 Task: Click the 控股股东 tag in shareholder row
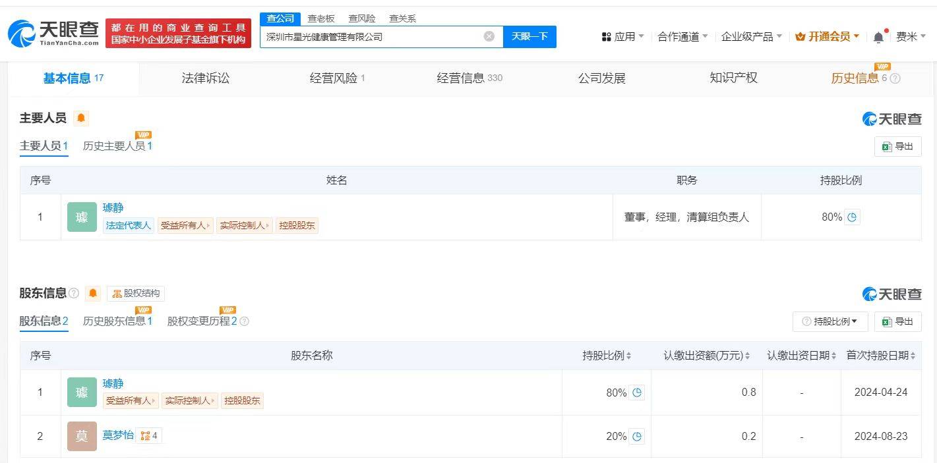click(x=242, y=400)
